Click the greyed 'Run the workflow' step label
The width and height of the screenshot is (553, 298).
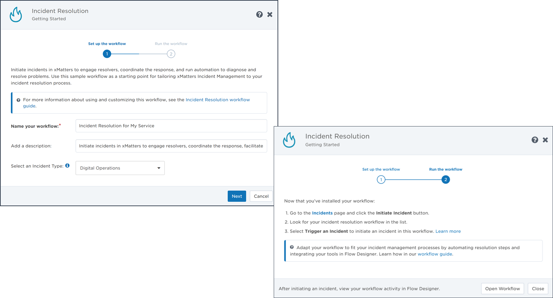coord(171,44)
